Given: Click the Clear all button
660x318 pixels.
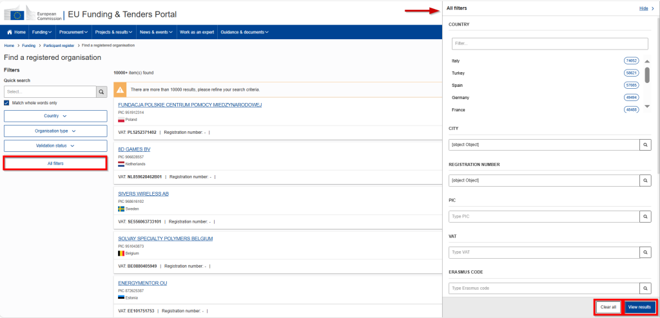Looking at the screenshot, I should coord(608,307).
